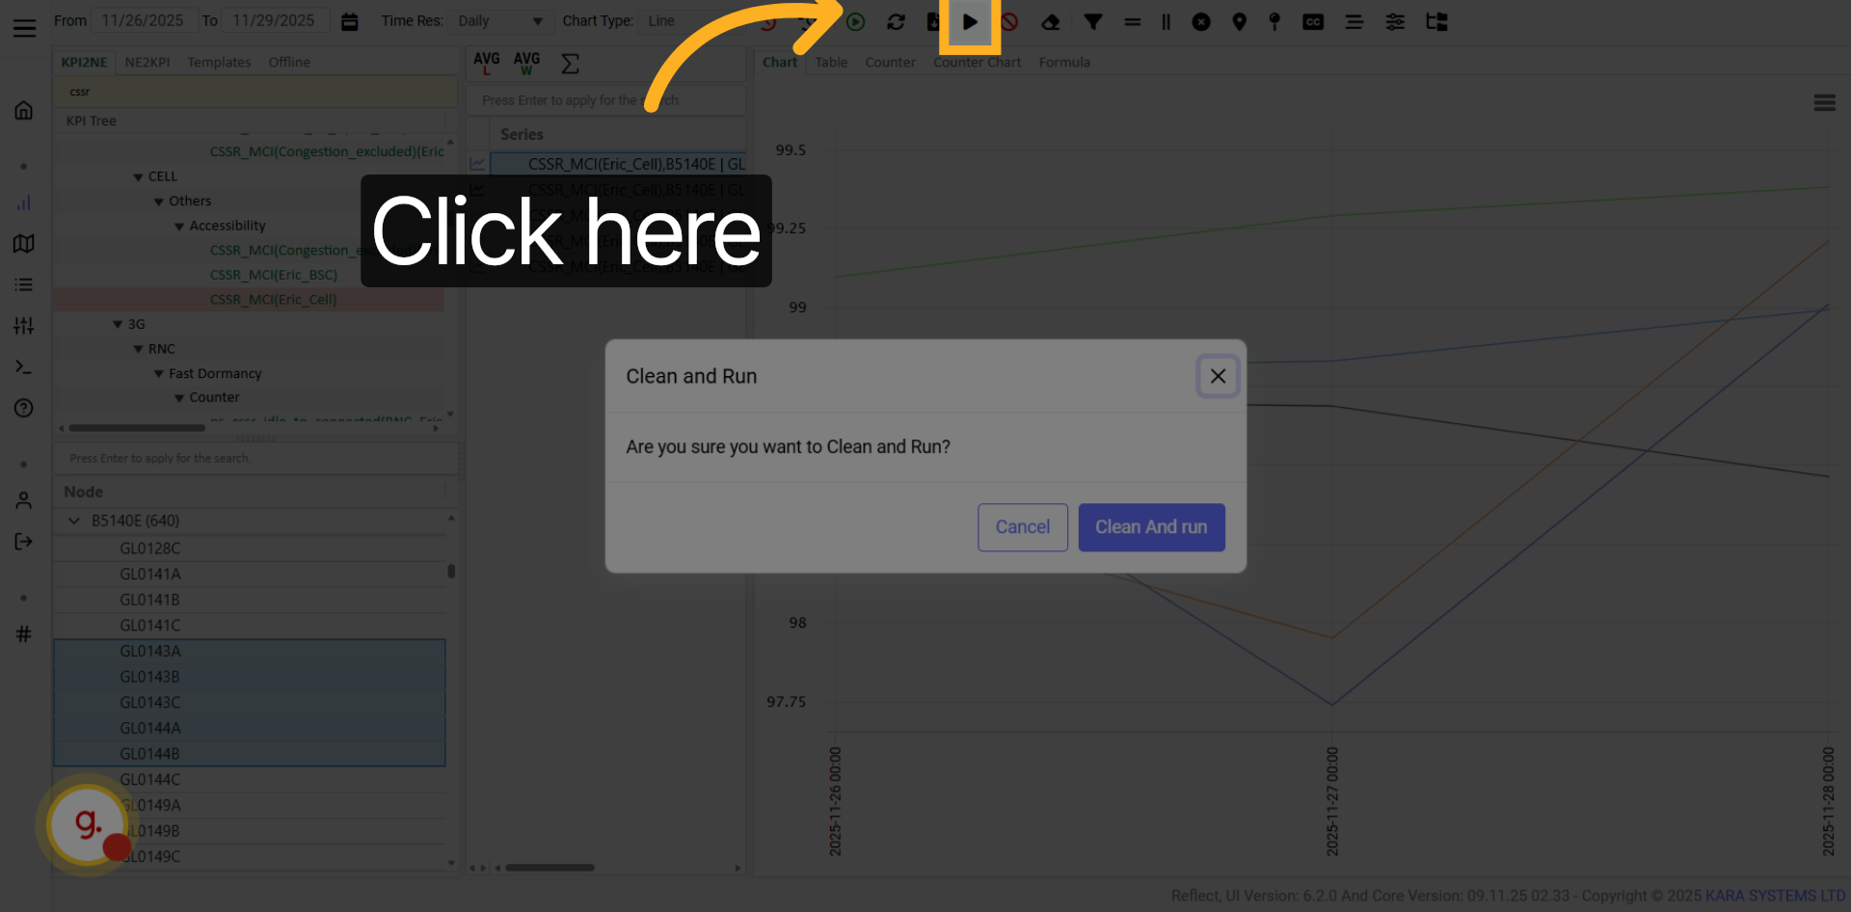The height and width of the screenshot is (912, 1851).
Task: Collapse the Fast Dormancy tree node
Action: (159, 374)
